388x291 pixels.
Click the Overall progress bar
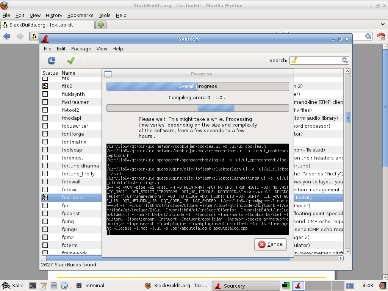click(x=198, y=86)
